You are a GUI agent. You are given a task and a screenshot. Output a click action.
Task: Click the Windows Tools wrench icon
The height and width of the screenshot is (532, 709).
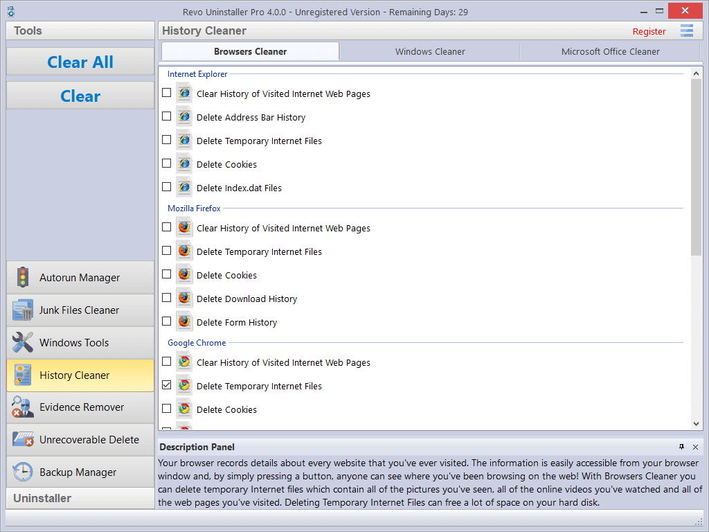tap(23, 342)
